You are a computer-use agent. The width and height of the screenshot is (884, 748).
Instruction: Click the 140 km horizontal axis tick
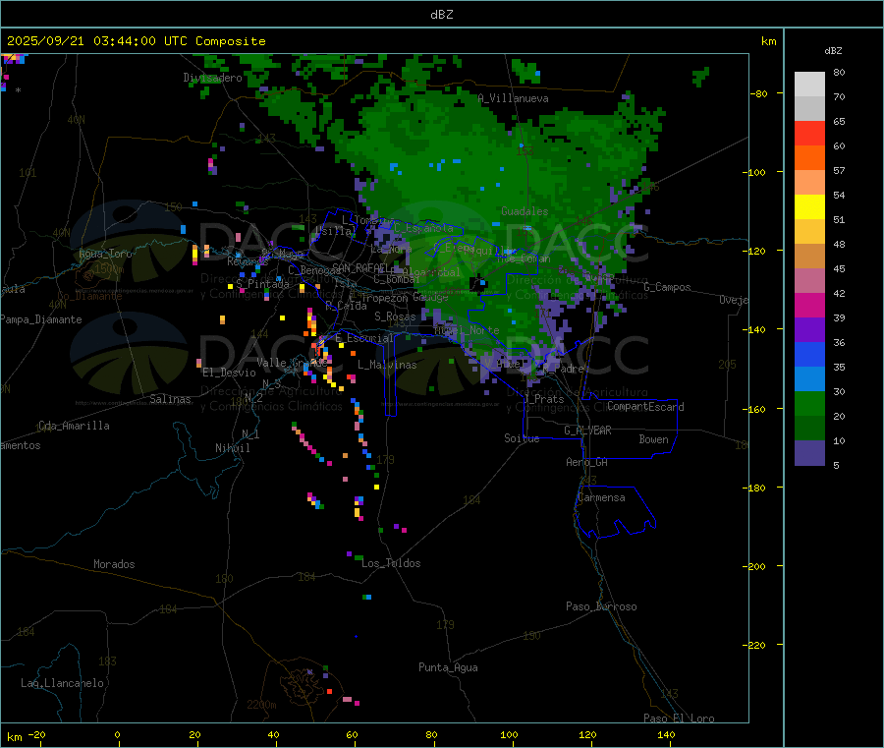tap(666, 734)
